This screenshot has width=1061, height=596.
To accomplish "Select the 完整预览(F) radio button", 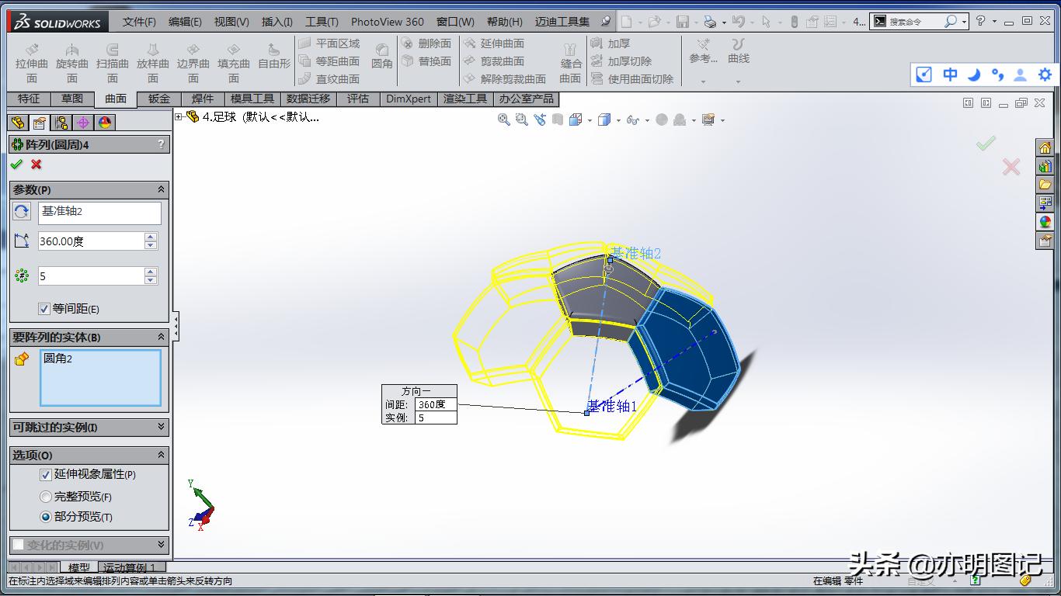I will pyautogui.click(x=47, y=497).
